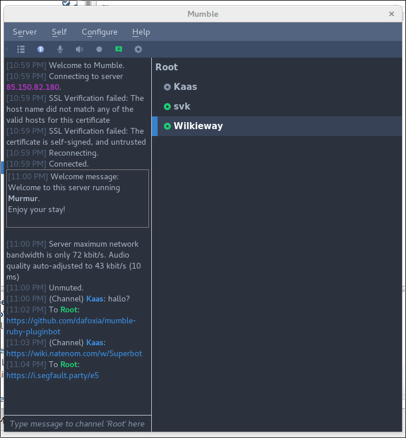Click the server connect list icon
Screen dimensions: 406x438
(x=21, y=50)
